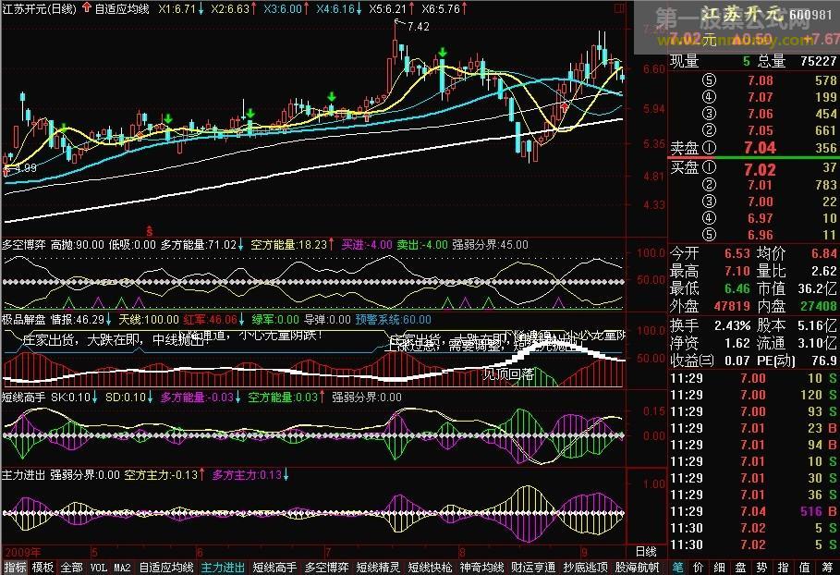Viewport: 840px width, 575px height.
Task: Click the 自适应均线 indicator arrow icon
Action: [x=87, y=8]
